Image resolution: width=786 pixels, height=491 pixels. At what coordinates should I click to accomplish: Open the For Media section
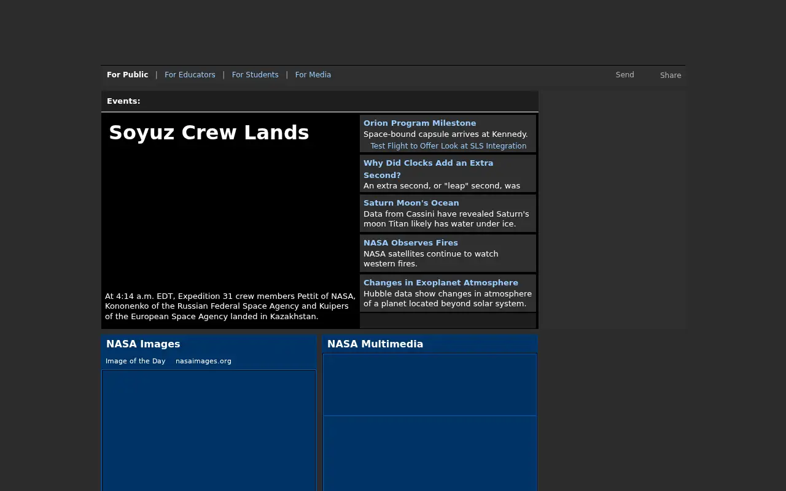click(x=313, y=75)
